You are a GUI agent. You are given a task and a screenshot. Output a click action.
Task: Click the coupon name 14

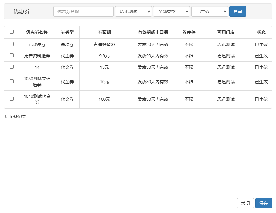37,67
